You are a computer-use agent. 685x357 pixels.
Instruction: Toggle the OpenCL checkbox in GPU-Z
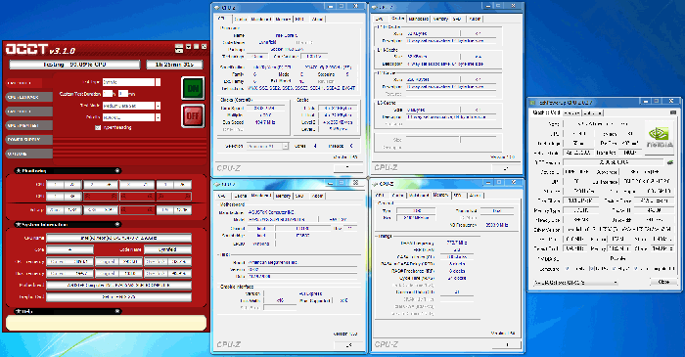pos(567,269)
